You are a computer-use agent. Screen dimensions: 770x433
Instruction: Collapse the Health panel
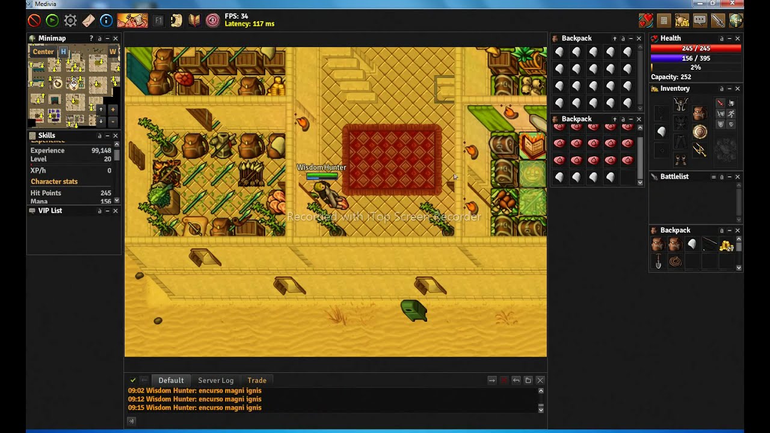coord(729,38)
